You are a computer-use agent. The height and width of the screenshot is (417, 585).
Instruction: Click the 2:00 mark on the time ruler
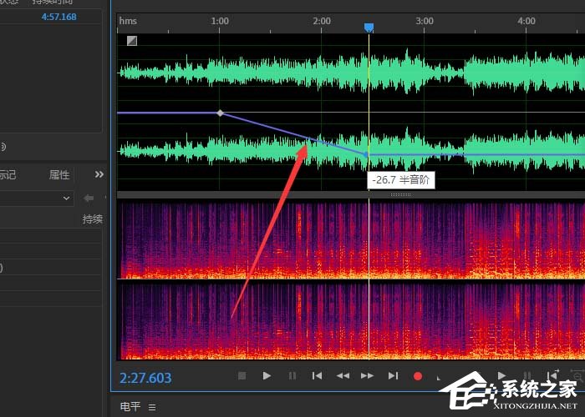click(x=322, y=21)
